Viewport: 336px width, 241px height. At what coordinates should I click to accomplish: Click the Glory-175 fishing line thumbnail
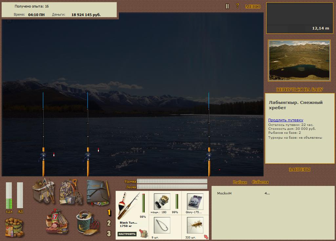point(195,202)
